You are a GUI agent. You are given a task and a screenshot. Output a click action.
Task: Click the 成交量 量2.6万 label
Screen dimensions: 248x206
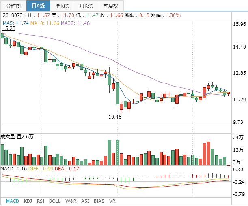pos(17,137)
